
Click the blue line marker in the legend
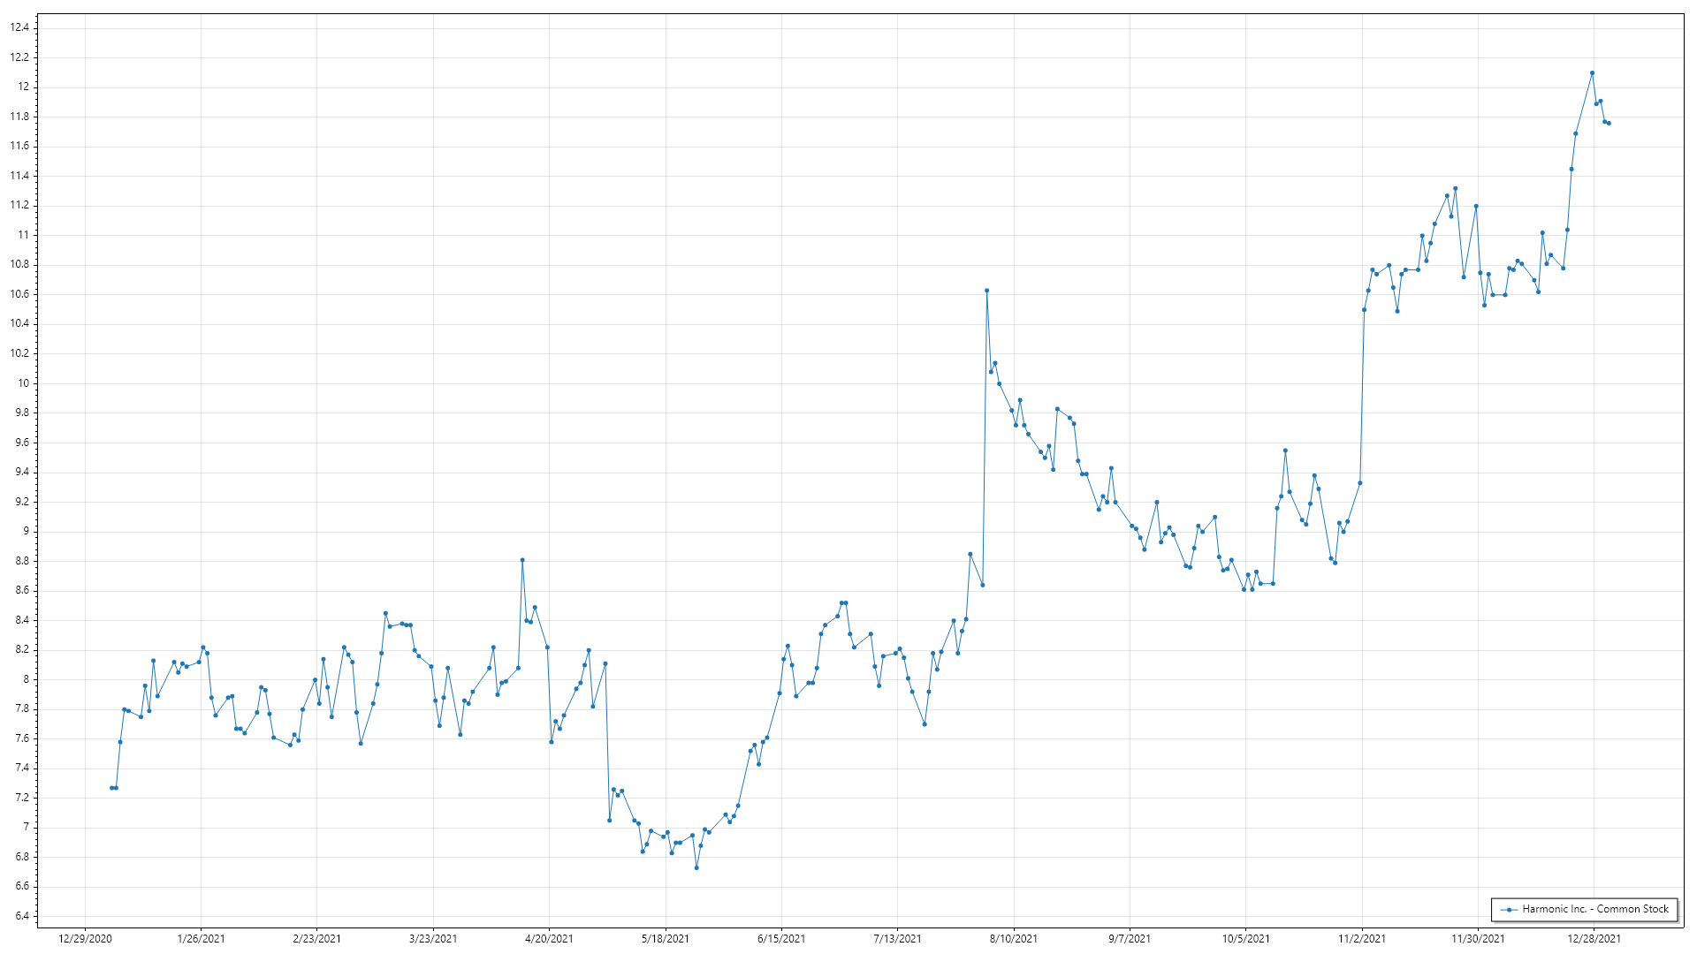(x=1510, y=910)
